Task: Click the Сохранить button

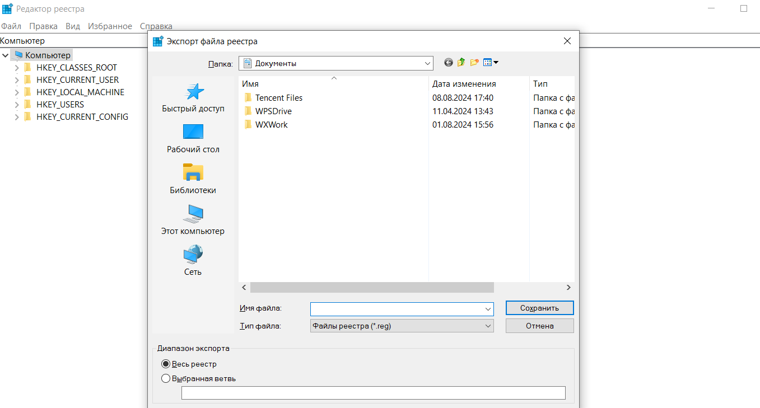Action: [x=539, y=308]
